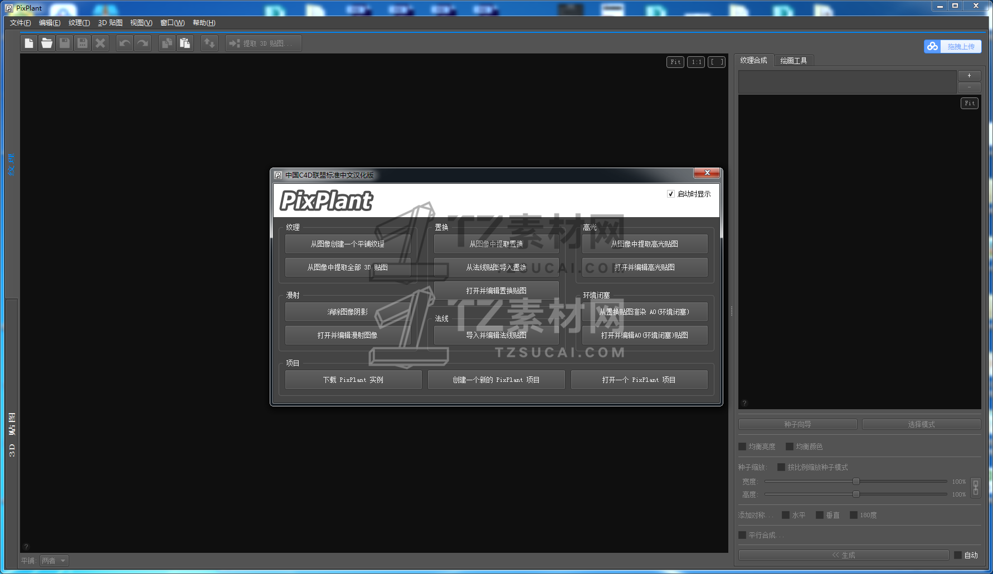Click the New file toolbar icon
The width and height of the screenshot is (993, 574).
[29, 43]
